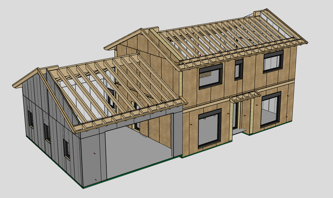Select the gray side wall's rearmost window
The image size is (333, 198).
coord(30,119)
